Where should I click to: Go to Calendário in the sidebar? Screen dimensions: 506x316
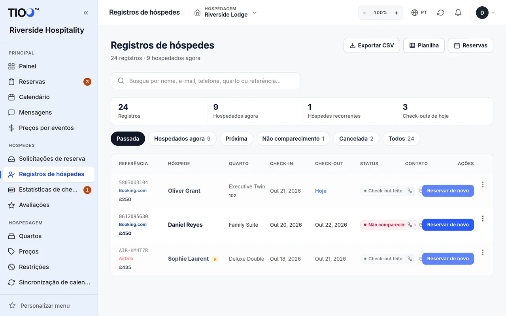(x=49, y=97)
